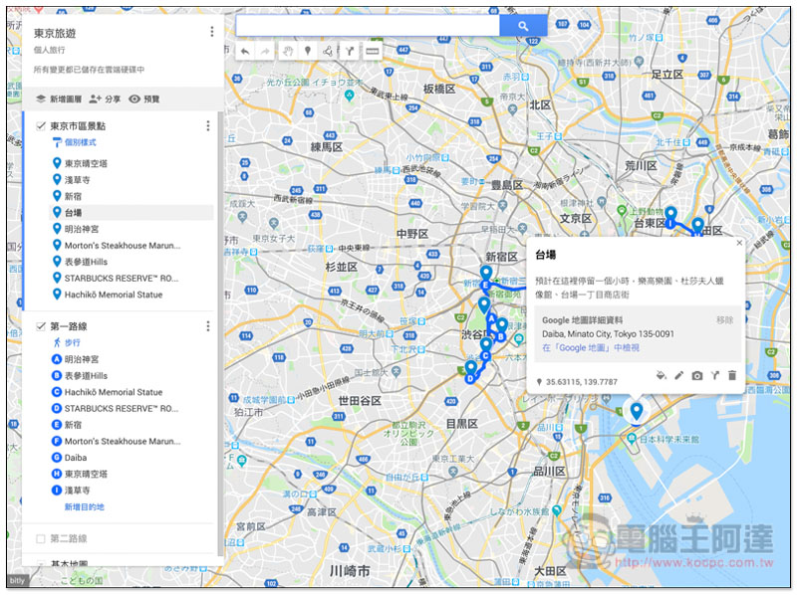The height and width of the screenshot is (595, 797).
Task: Click the undo arrow in map toolbar
Action: (245, 51)
